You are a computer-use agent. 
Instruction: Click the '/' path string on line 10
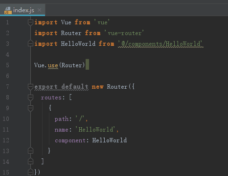click(x=80, y=119)
